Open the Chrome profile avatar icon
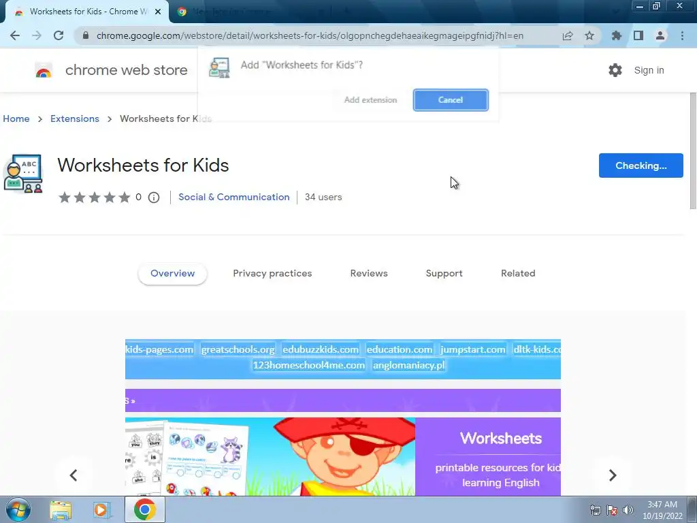Image resolution: width=697 pixels, height=523 pixels. pos(660,35)
